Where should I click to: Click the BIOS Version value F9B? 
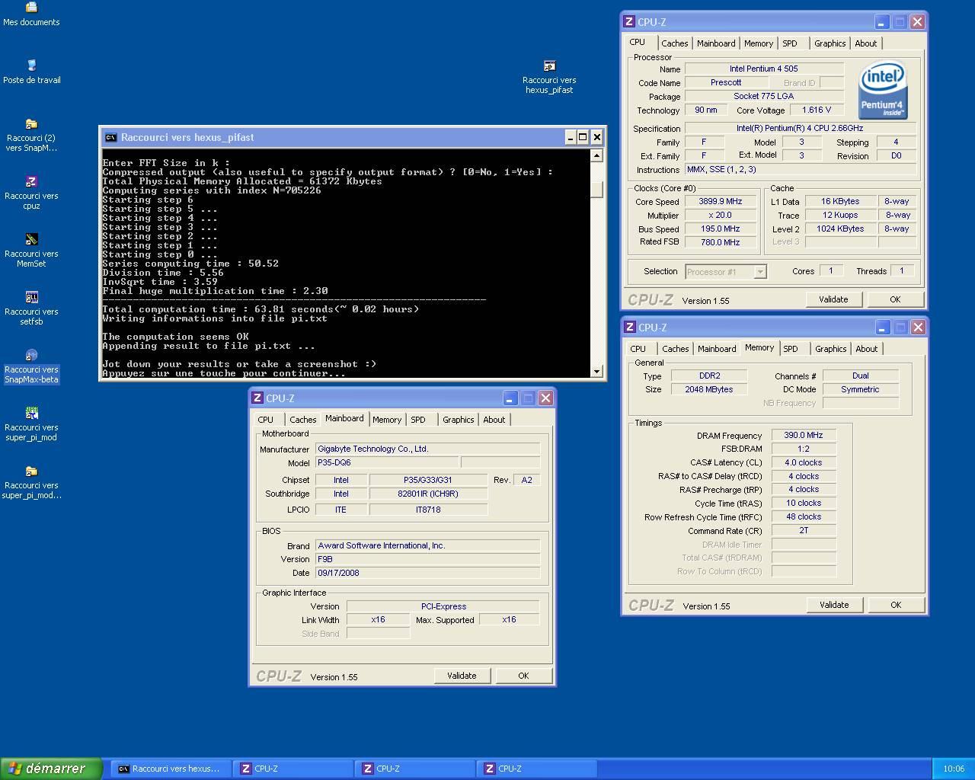428,559
